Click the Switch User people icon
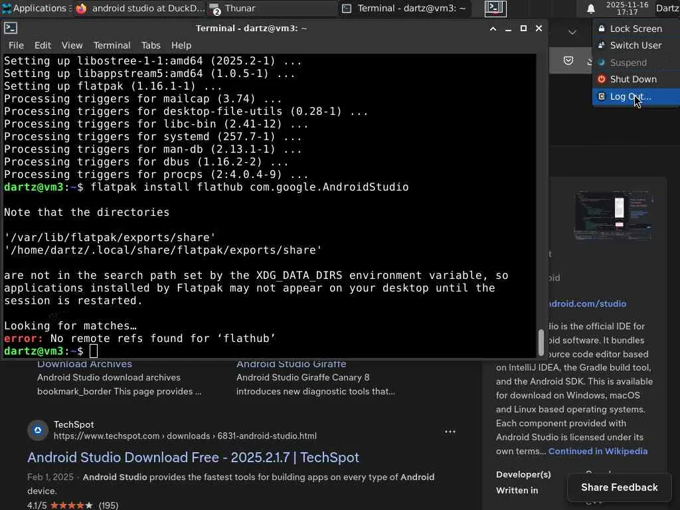 602,46
